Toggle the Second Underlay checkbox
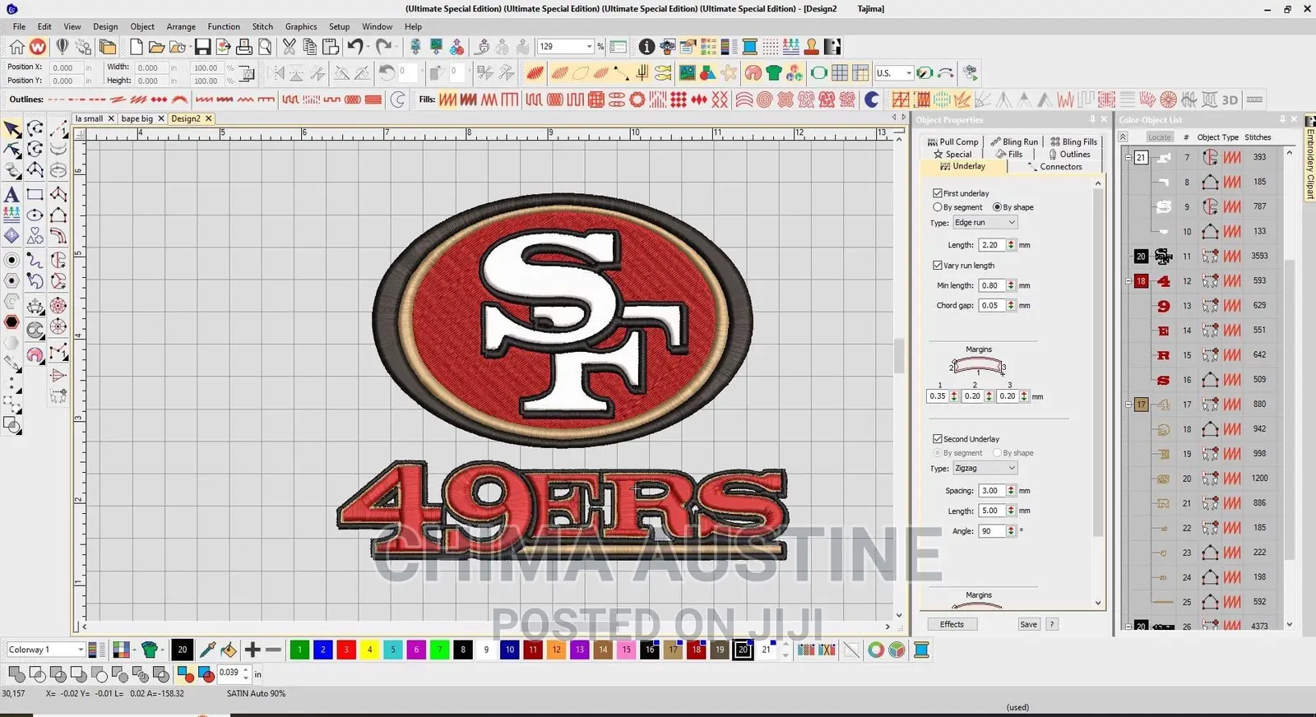 937,438
